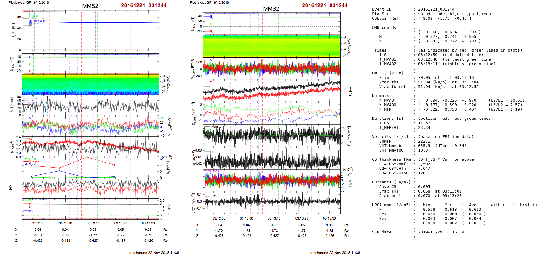Select the red 20161221_031244 label on right plot

pos(325,5)
